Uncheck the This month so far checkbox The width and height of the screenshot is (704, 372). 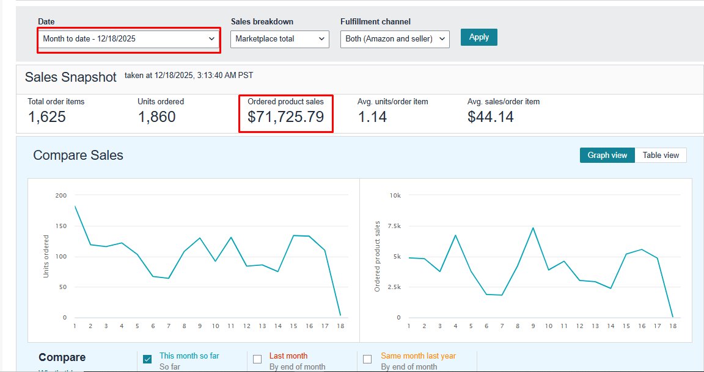pyautogui.click(x=147, y=359)
